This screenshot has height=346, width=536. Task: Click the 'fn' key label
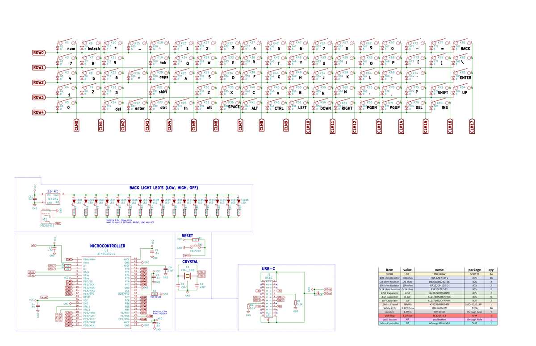coord(185,107)
